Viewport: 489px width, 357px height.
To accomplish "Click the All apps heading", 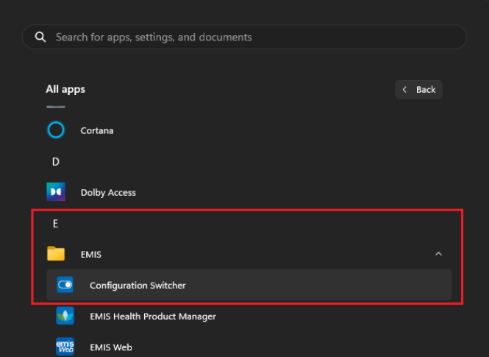I will coord(65,89).
